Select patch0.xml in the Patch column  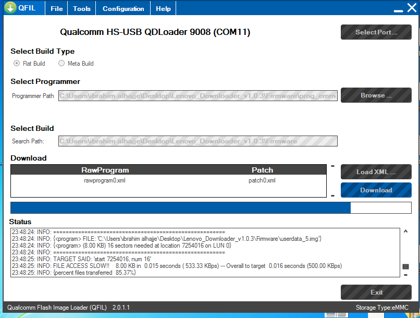262,180
